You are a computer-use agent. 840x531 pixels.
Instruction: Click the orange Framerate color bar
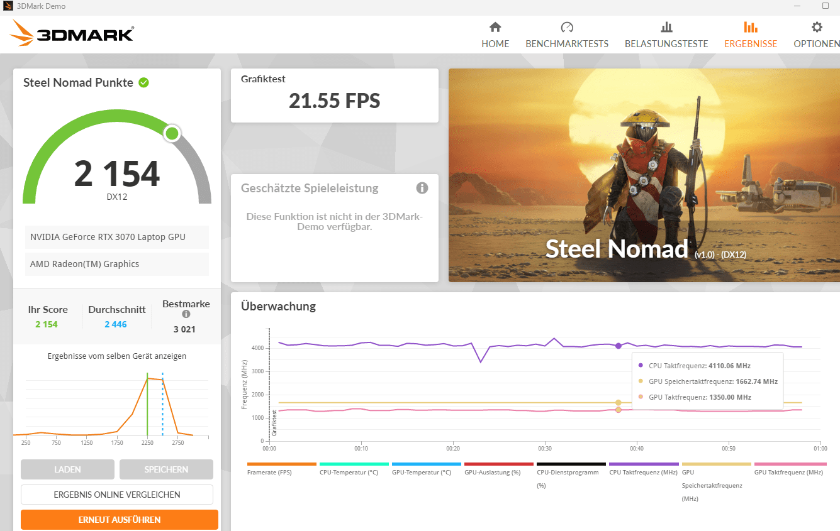[282, 464]
